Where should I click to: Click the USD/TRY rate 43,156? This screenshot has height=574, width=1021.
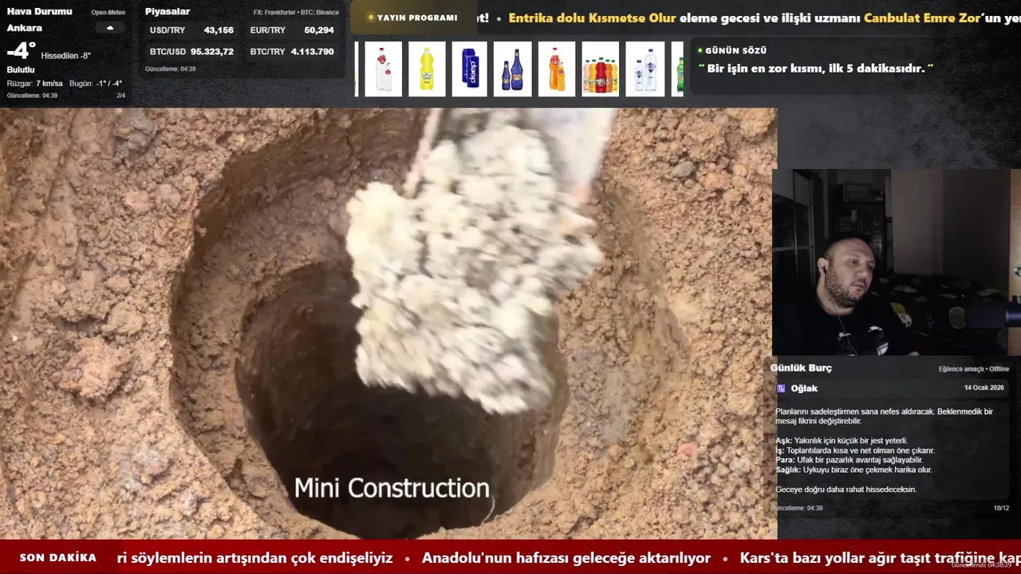pos(219,30)
